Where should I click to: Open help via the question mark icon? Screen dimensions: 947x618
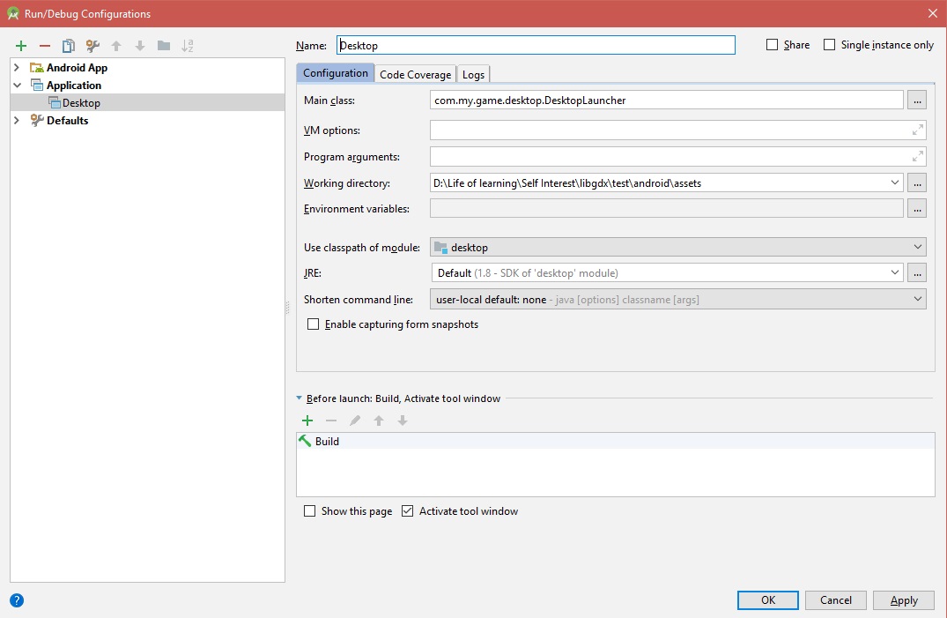15,600
